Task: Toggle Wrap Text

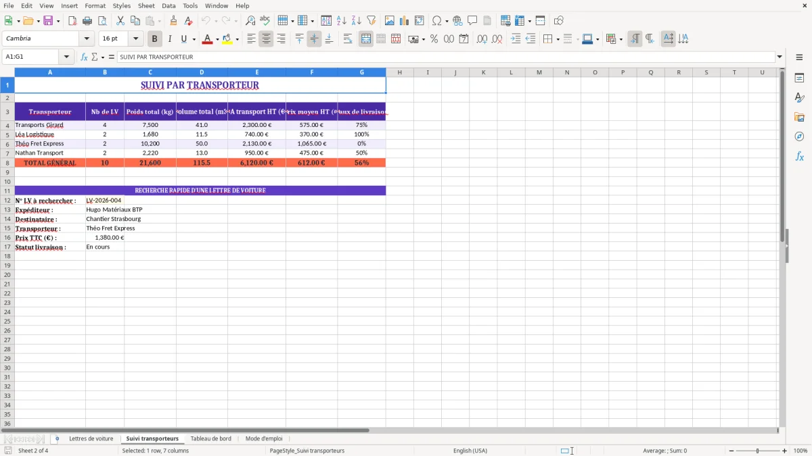Action: pos(348,39)
